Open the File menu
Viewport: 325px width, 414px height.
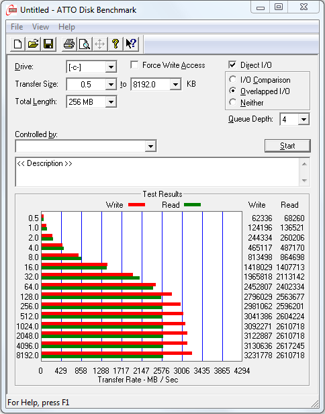tap(17, 27)
